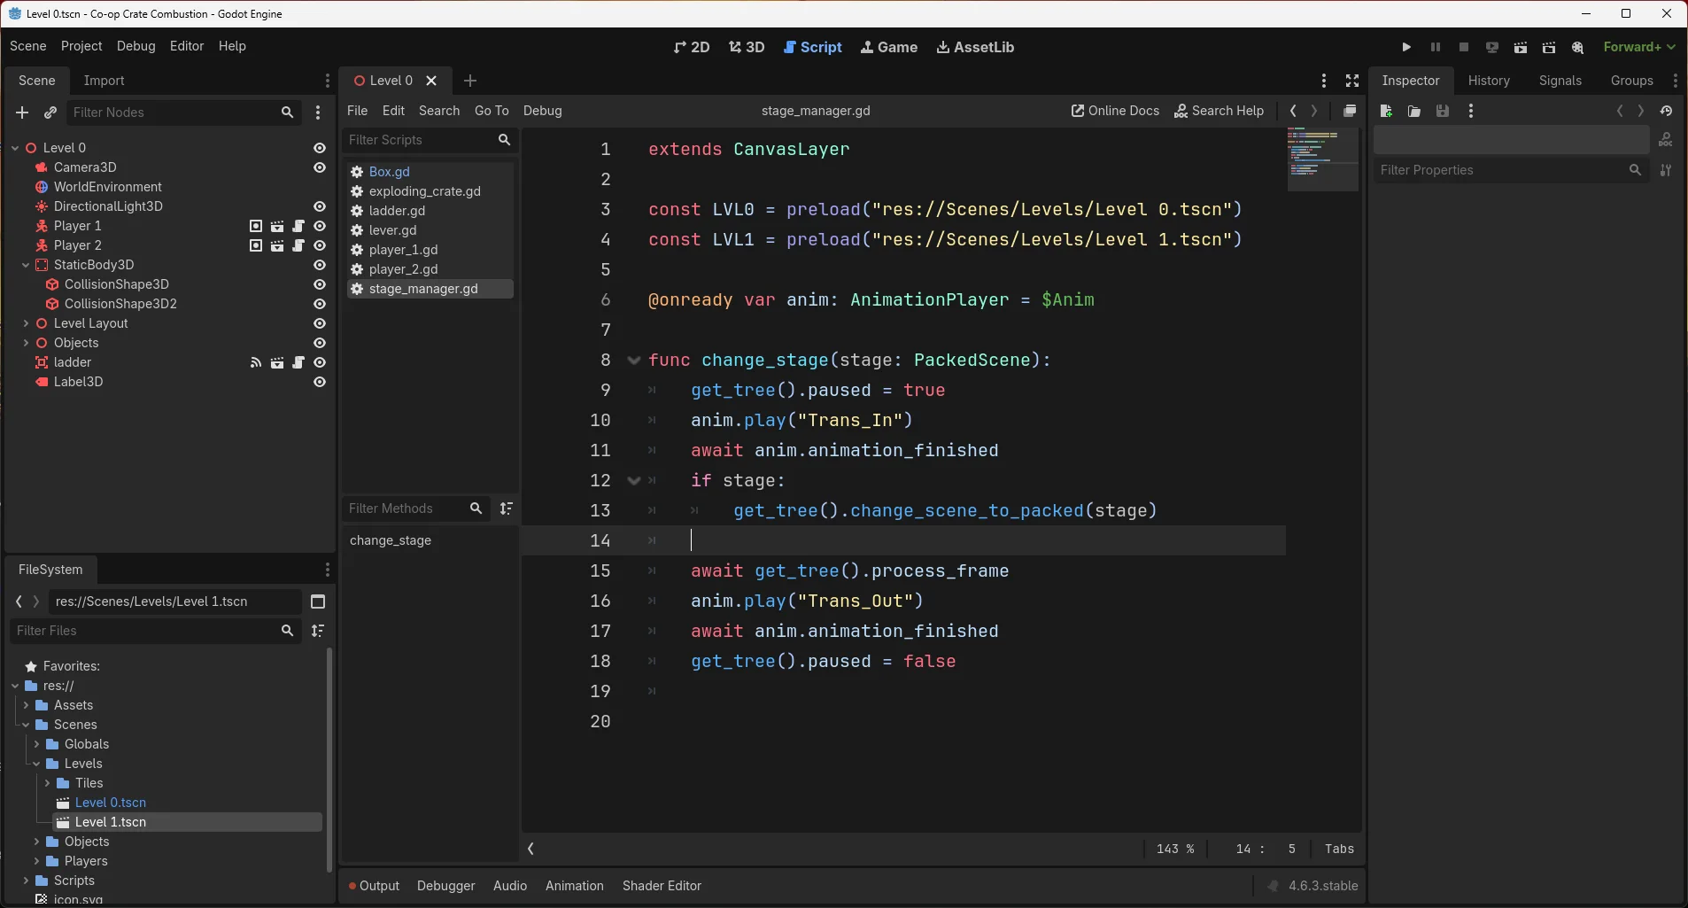
Task: Click Search Help button
Action: pos(1219,111)
